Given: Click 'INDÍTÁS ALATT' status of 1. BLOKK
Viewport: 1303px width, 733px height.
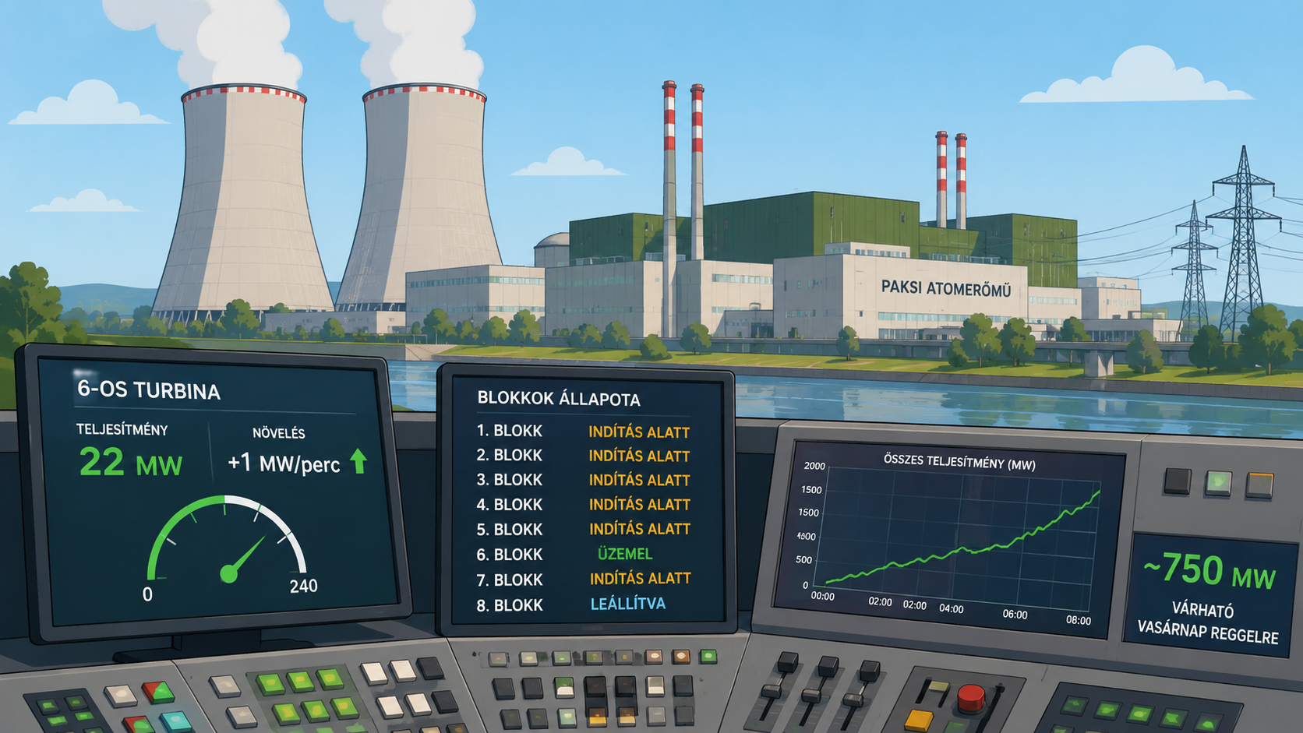Looking at the screenshot, I should [639, 432].
